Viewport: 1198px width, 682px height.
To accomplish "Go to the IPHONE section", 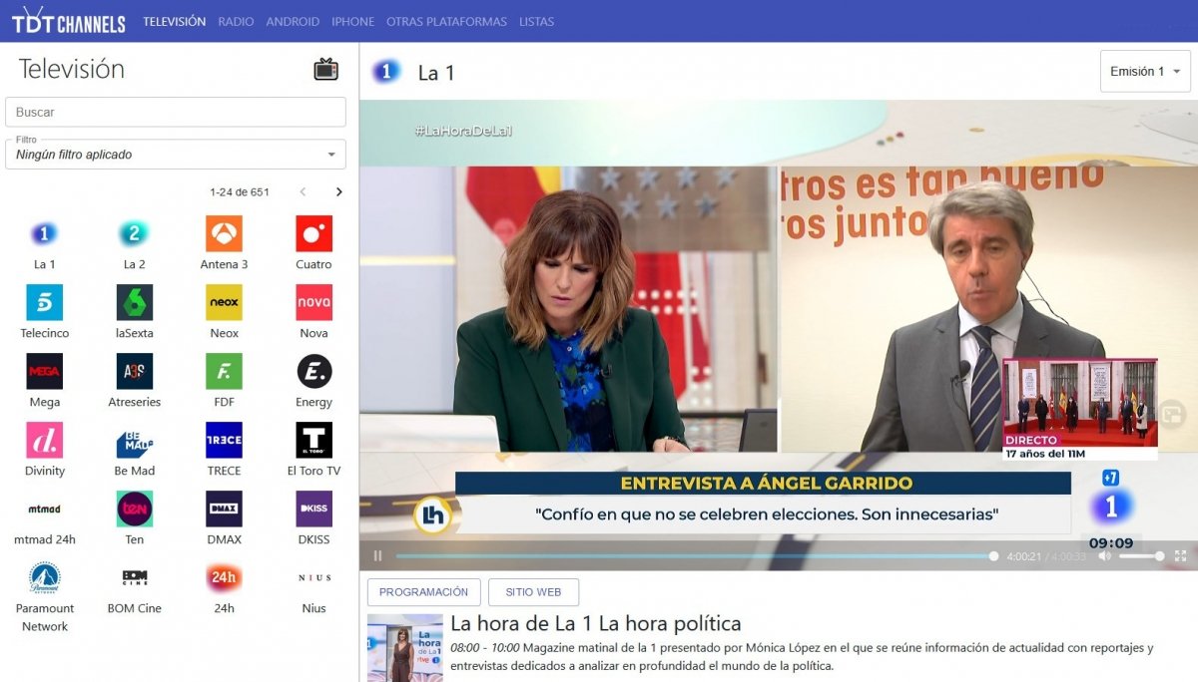I will (352, 21).
